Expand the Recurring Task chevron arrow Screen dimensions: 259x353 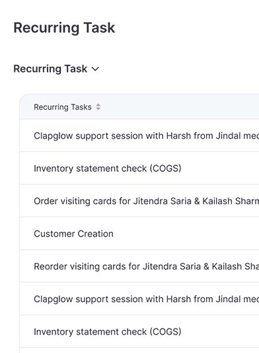point(95,69)
